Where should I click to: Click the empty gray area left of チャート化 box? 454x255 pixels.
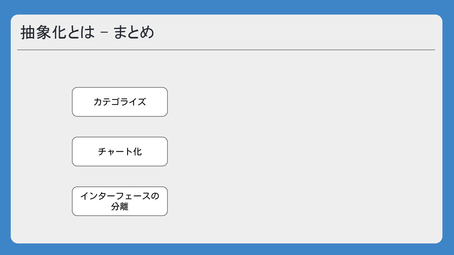pyautogui.click(x=42, y=151)
